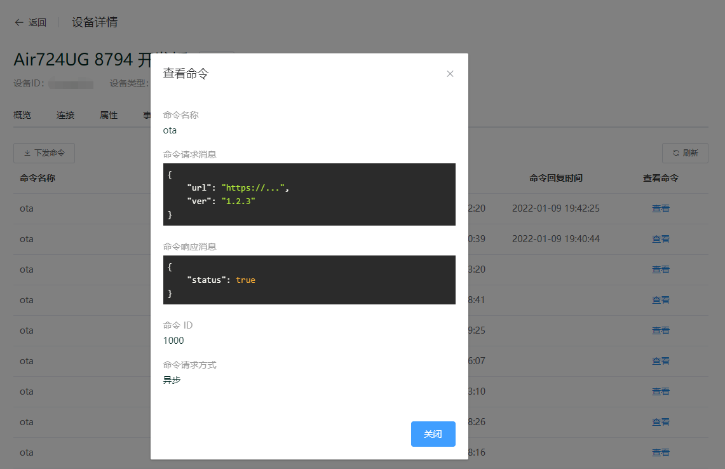Click the response message JSON code block

click(309, 280)
